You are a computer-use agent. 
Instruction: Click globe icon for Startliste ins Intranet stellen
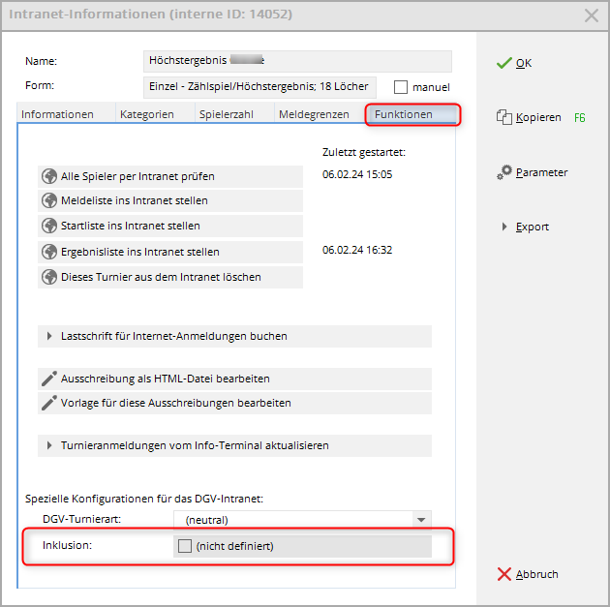click(49, 227)
